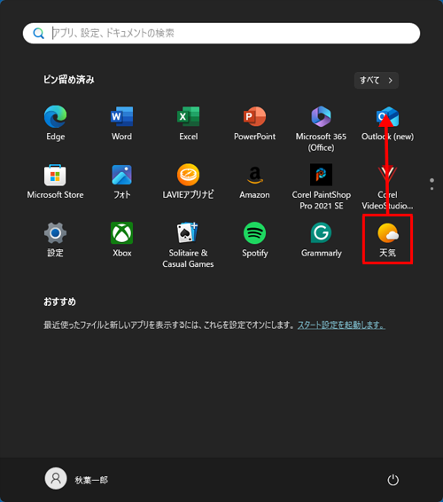Open 設定 settings app
The height and width of the screenshot is (502, 443).
[55, 239]
